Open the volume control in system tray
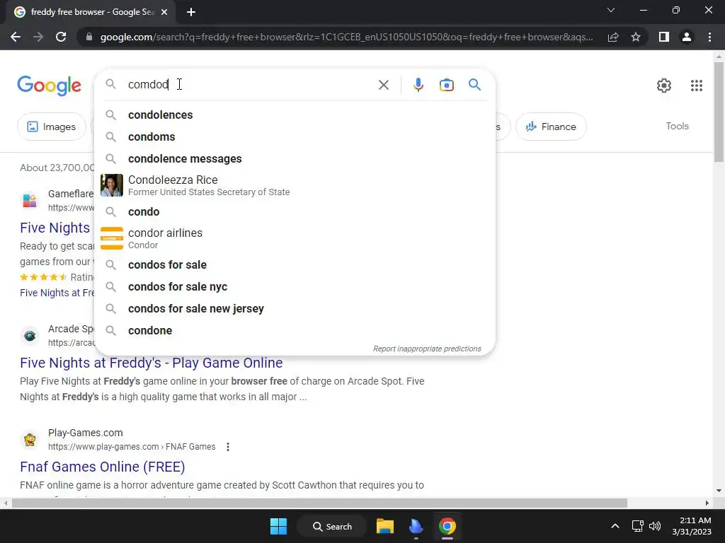Screen dimensions: 725x543 (x=655, y=526)
